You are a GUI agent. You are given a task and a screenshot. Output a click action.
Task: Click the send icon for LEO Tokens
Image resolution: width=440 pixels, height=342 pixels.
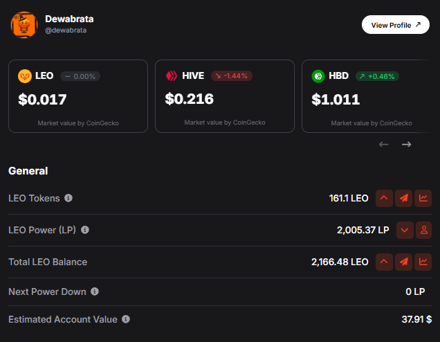(x=403, y=198)
